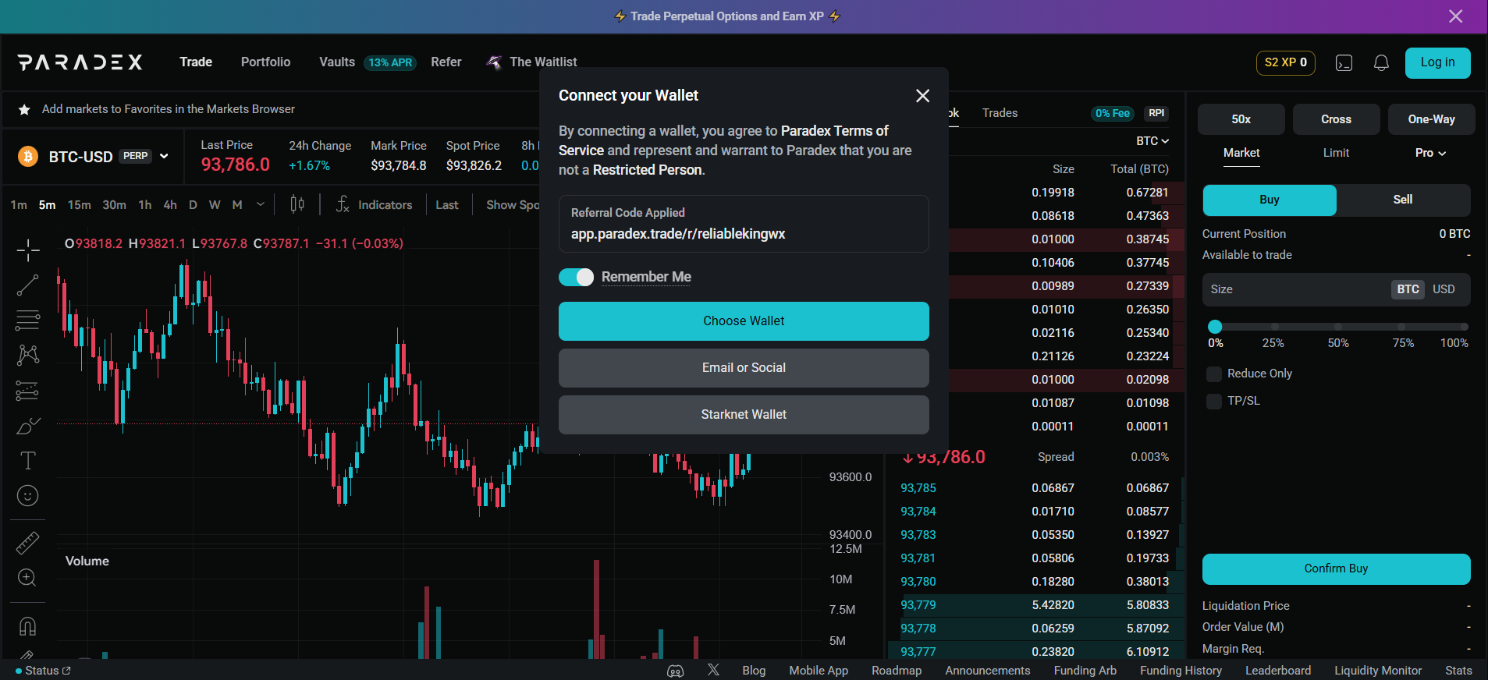Click the Paradex logo
The width and height of the screenshot is (1488, 680).
tap(80, 62)
